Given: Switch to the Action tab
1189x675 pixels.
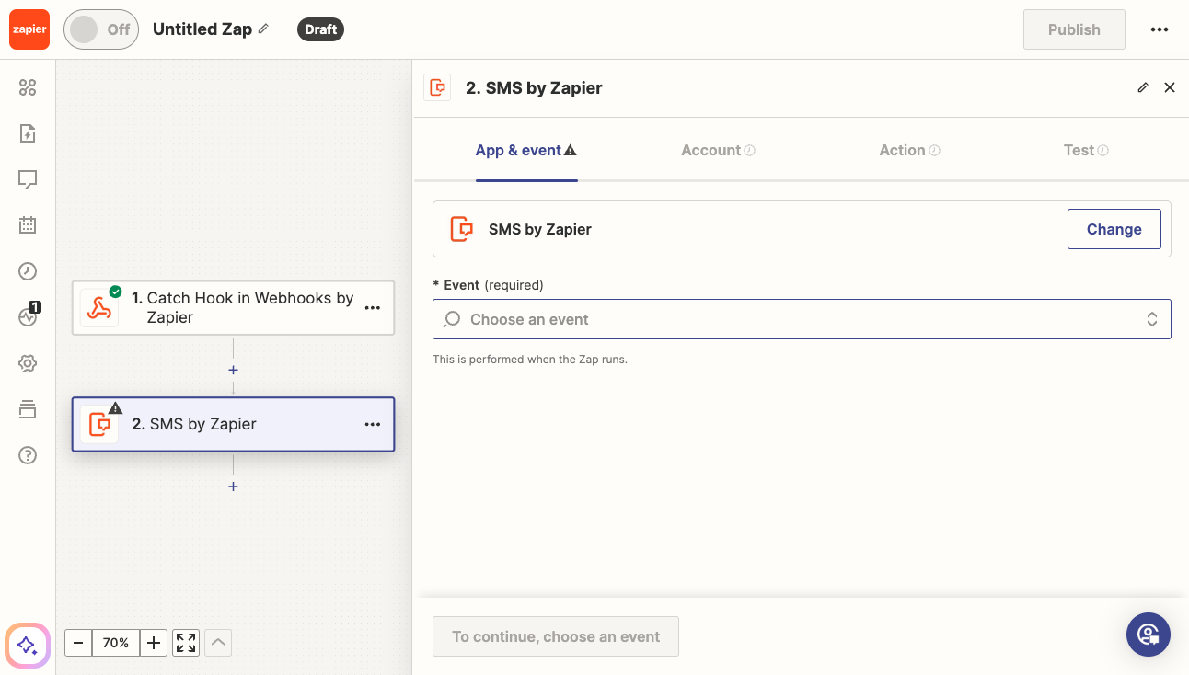Looking at the screenshot, I should [909, 150].
